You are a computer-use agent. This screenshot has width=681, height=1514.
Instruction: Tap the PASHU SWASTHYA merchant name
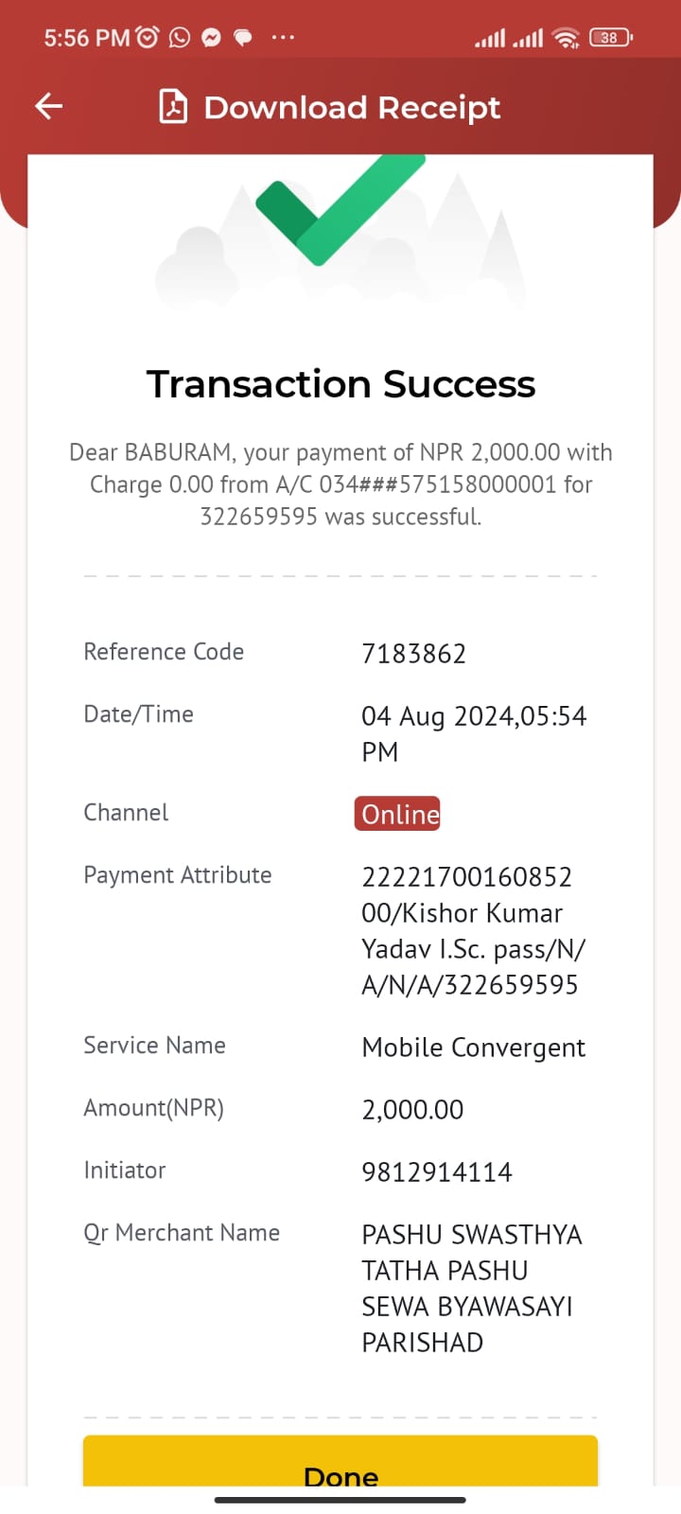[472, 1288]
